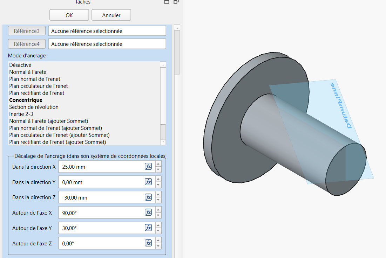Open expression editor for Dans la direction Y

148,182
